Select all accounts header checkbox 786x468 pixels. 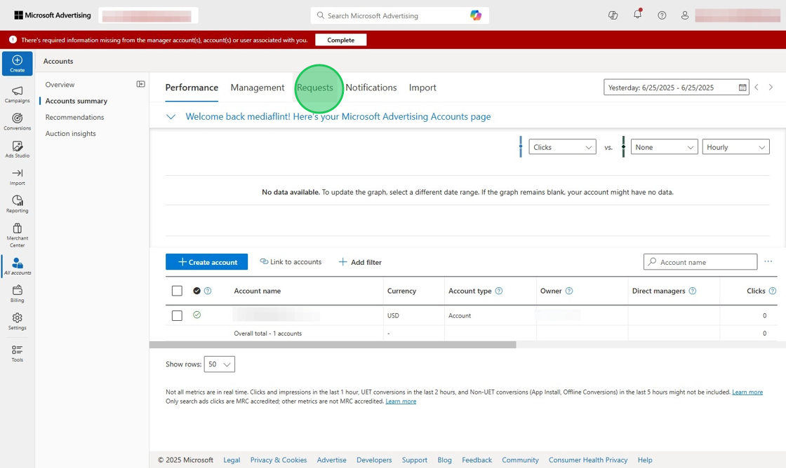tap(177, 291)
